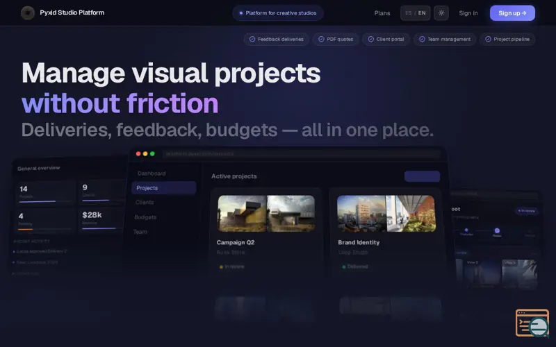The height and width of the screenshot is (347, 556).
Task: Click the Pyxid Studio Platform logo icon
Action: click(27, 13)
